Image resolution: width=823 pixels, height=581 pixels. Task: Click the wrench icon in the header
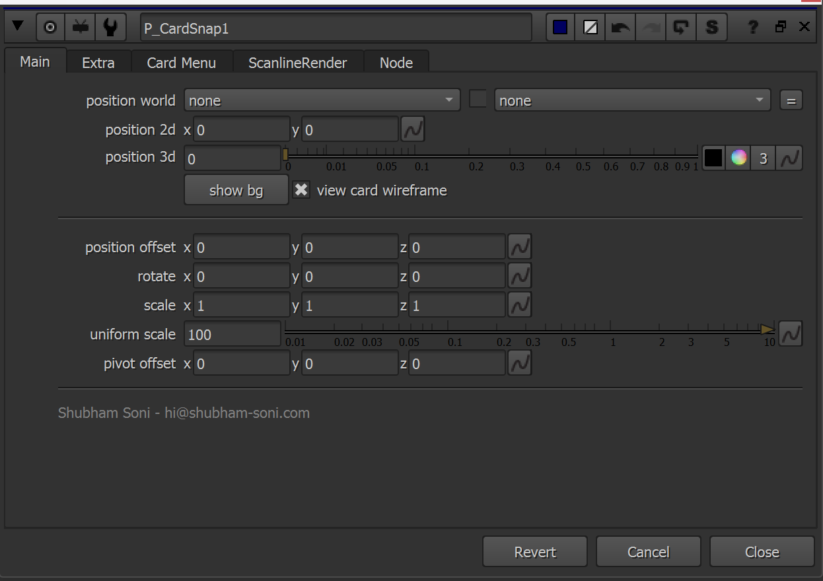[x=110, y=28]
